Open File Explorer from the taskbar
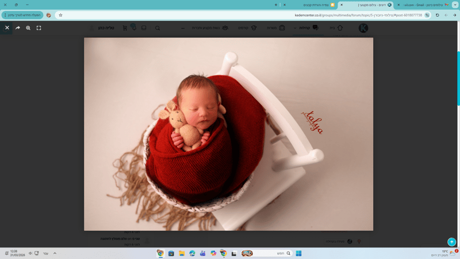Screen dimensions: 460x259 click(x=182, y=253)
